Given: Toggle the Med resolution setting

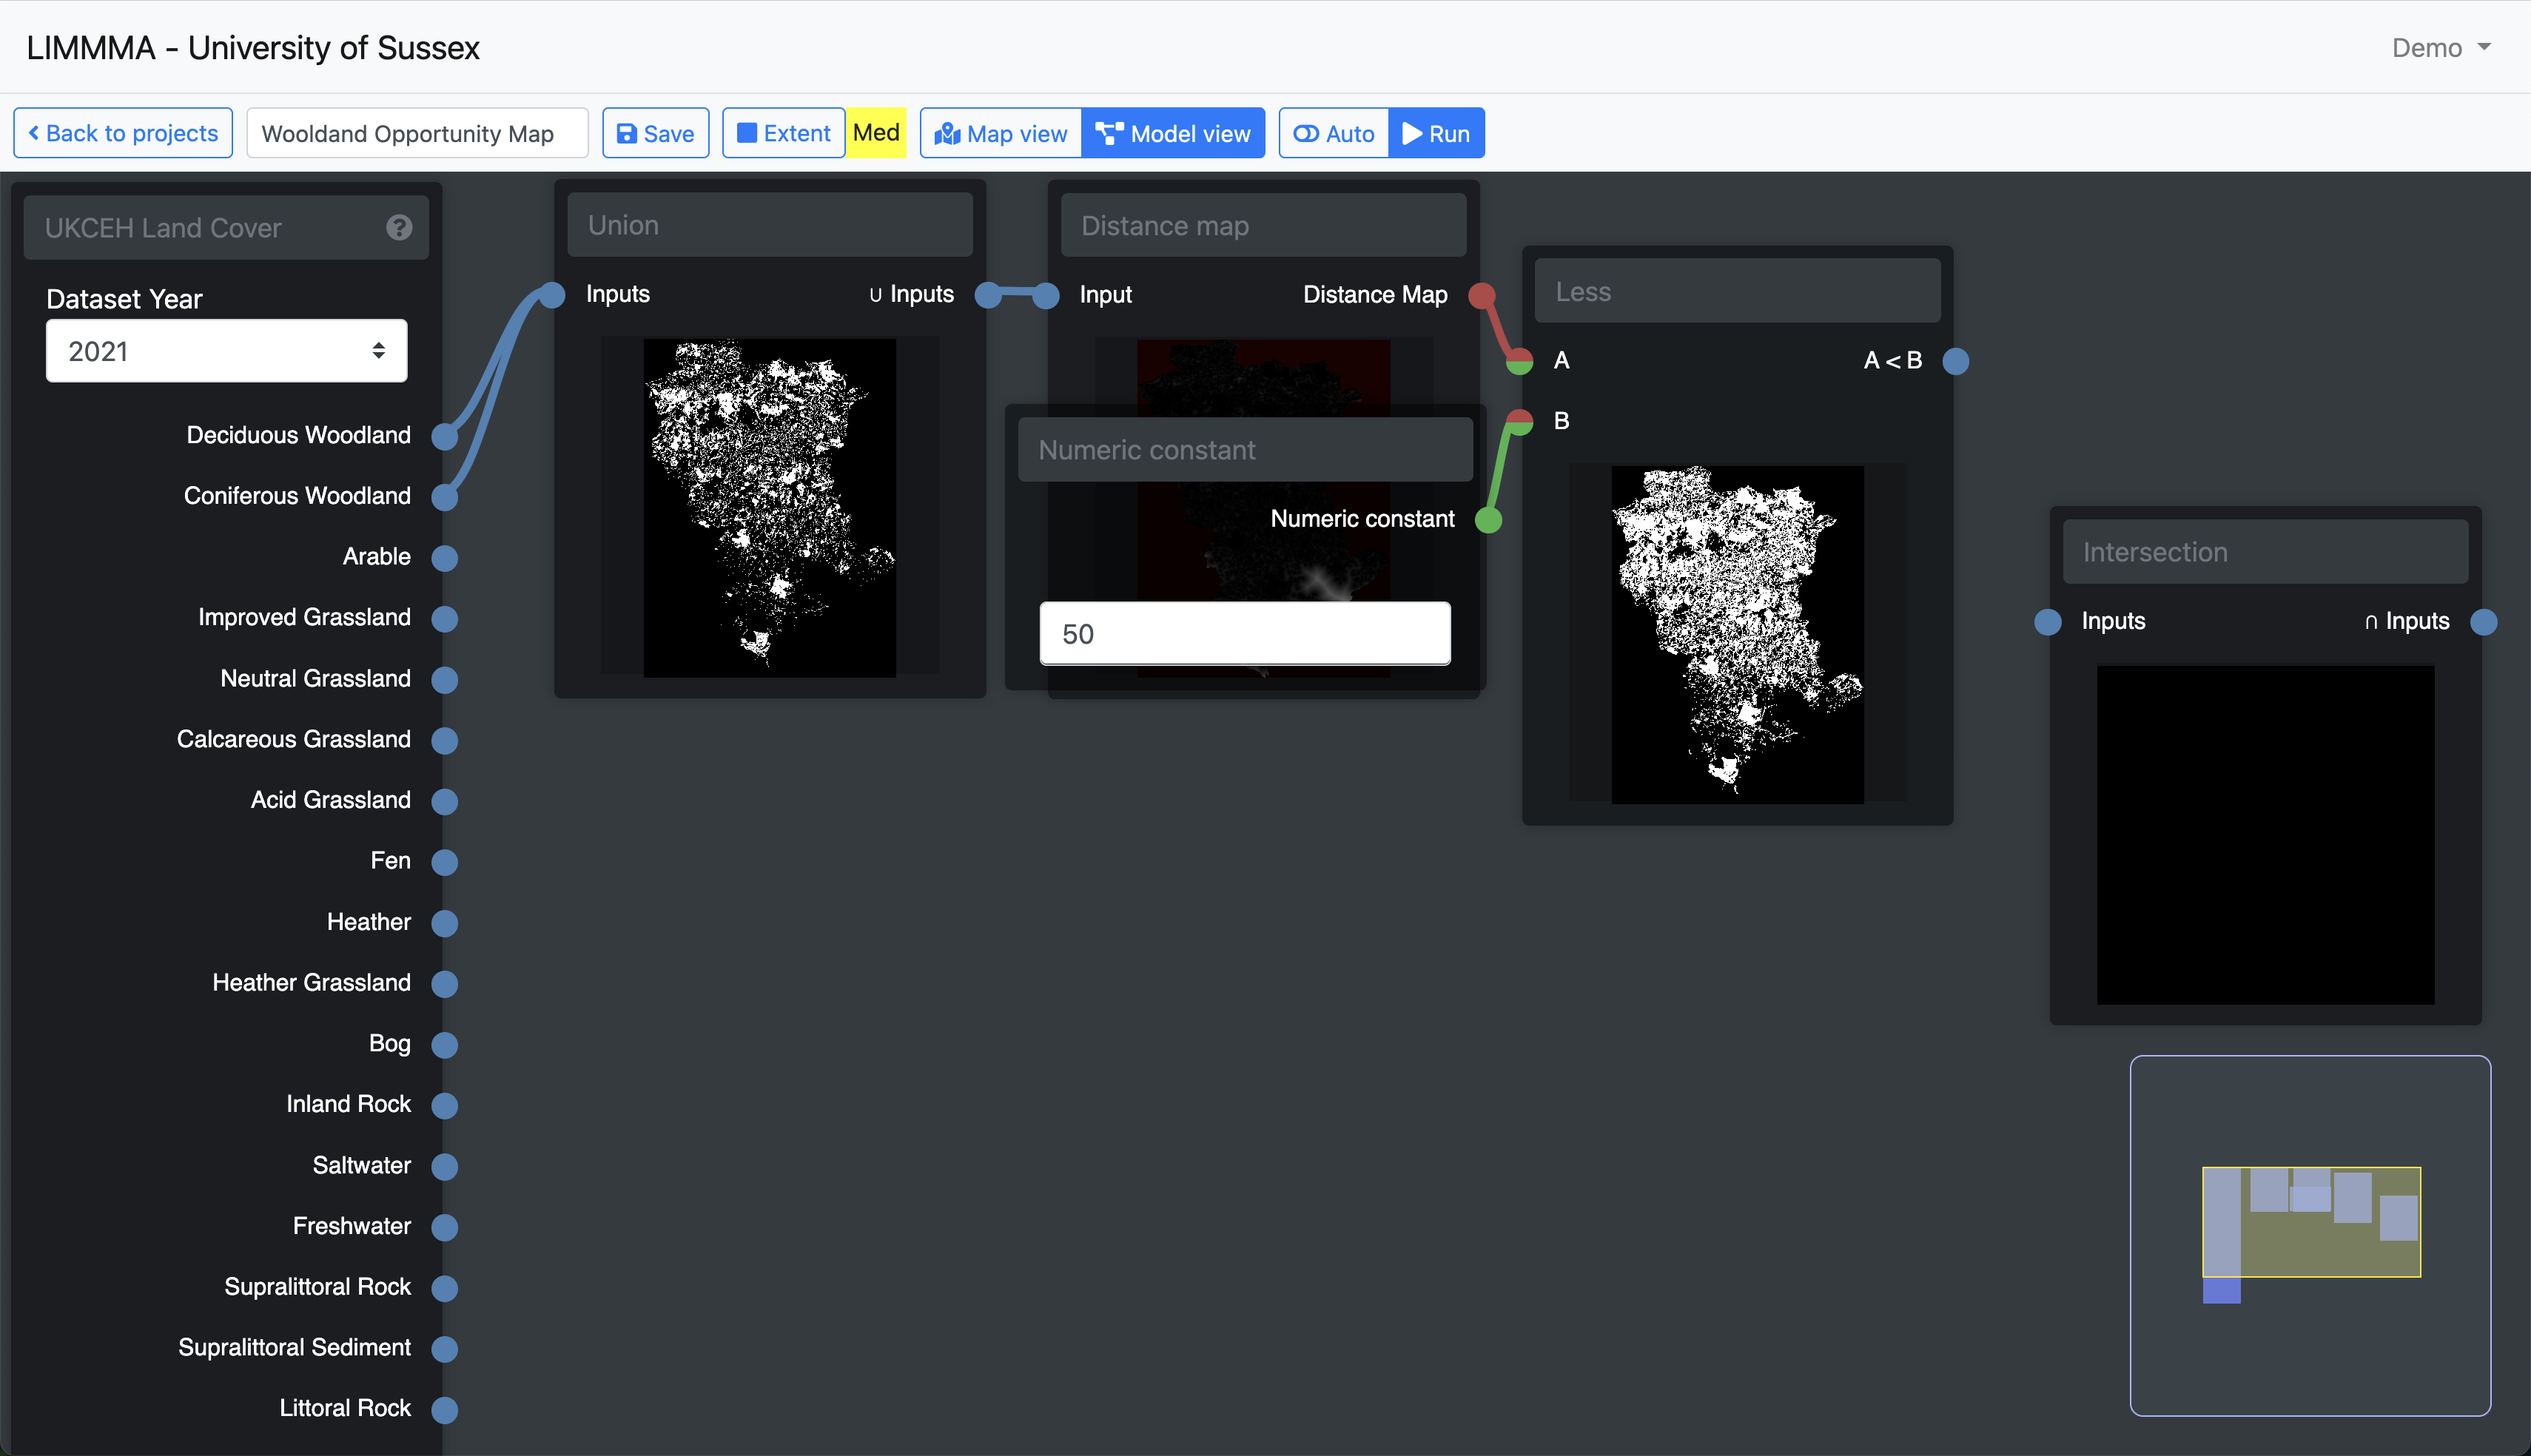Looking at the screenshot, I should click(x=876, y=134).
